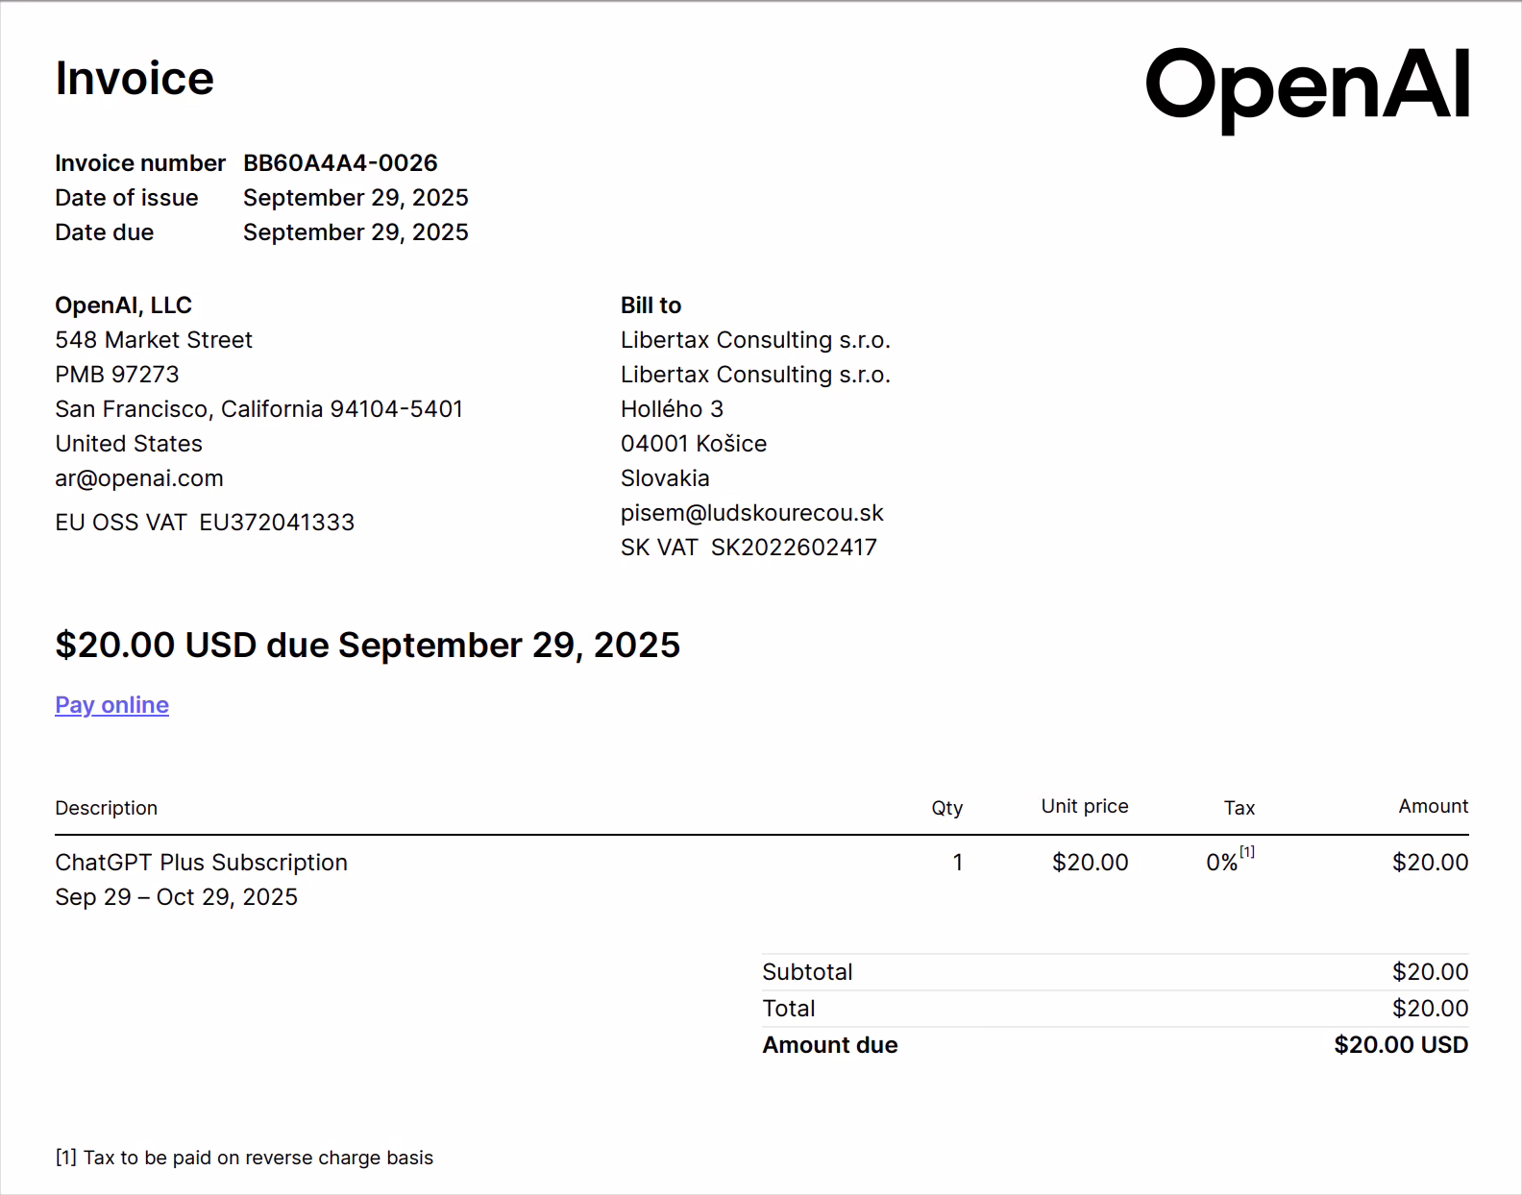Click the ChatGPT Plus Subscription line item
Image resolution: width=1522 pixels, height=1195 pixels.
click(x=201, y=863)
